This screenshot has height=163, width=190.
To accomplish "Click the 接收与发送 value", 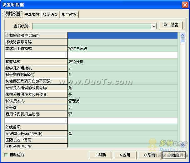I will tap(78, 49).
